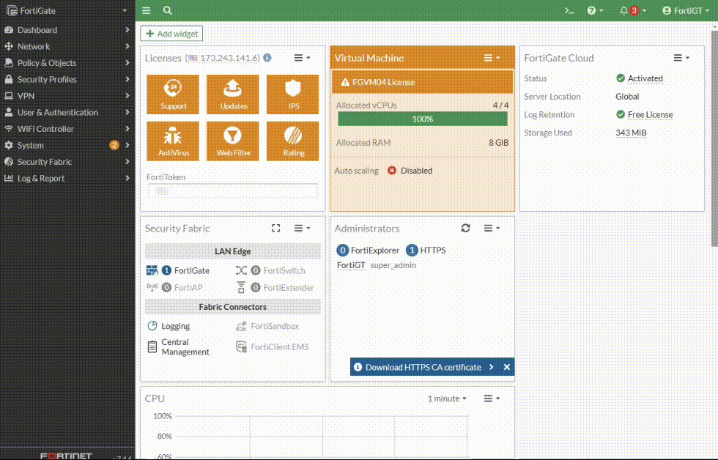The width and height of the screenshot is (718, 460).
Task: Open the notifications bell with 3 alerts
Action: click(x=632, y=10)
